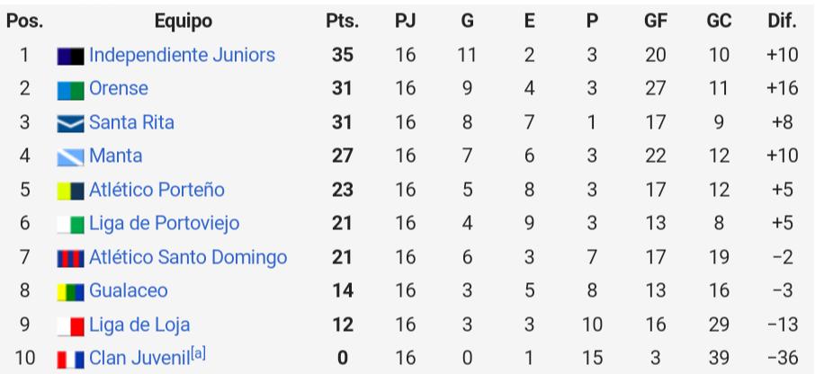This screenshot has width=815, height=374.
Task: Click the Manta light-blue flag icon
Action: (70, 156)
